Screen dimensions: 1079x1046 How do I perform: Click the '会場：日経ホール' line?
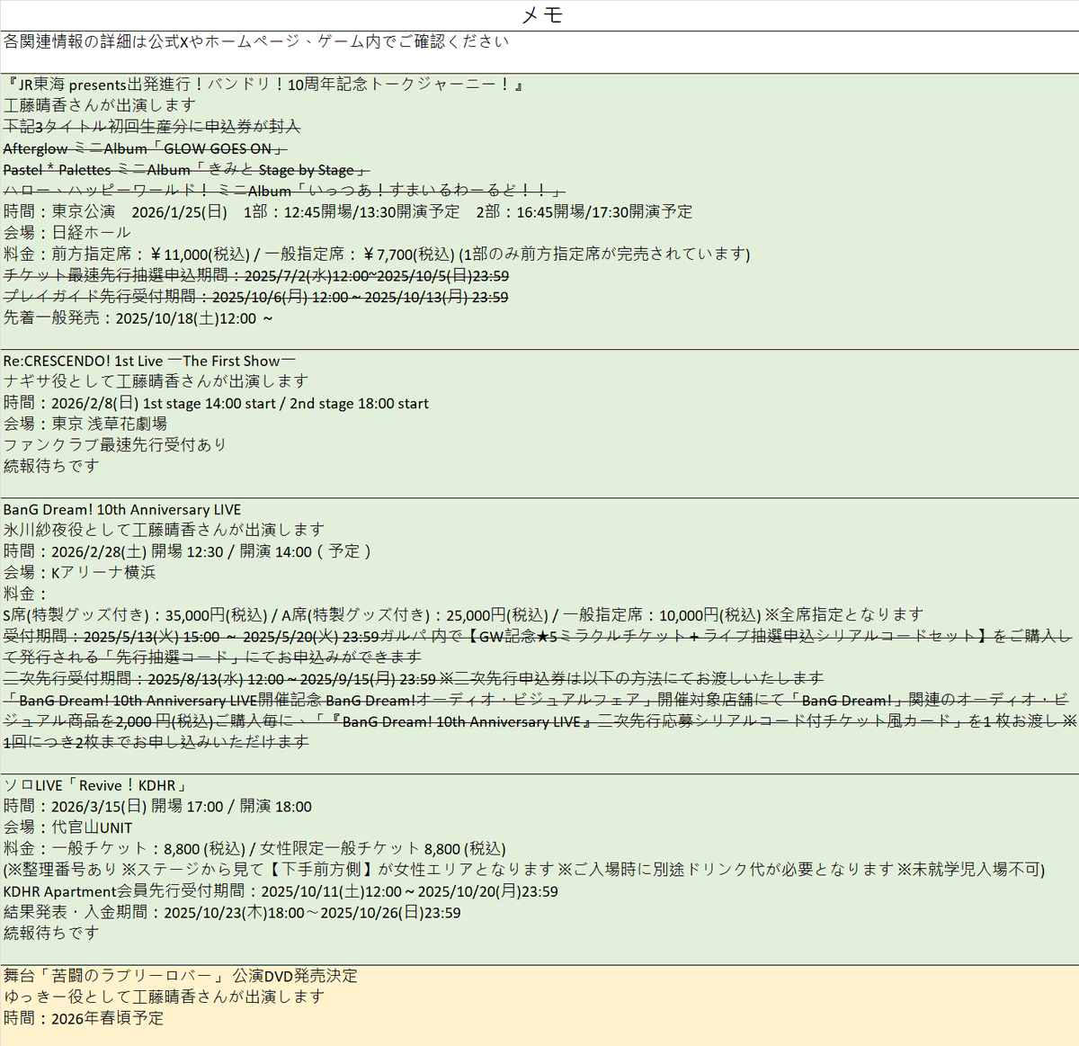tap(67, 233)
